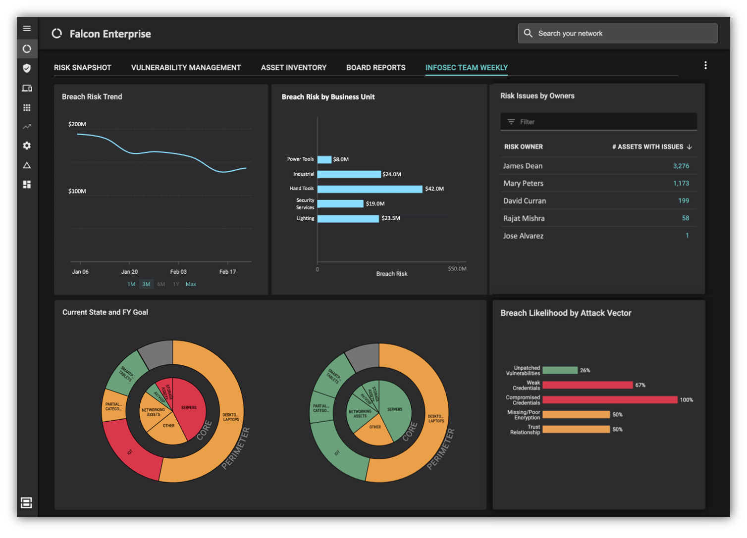This screenshot has width=747, height=538.
Task: Click the # Assets With Issues column header
Action: point(647,147)
